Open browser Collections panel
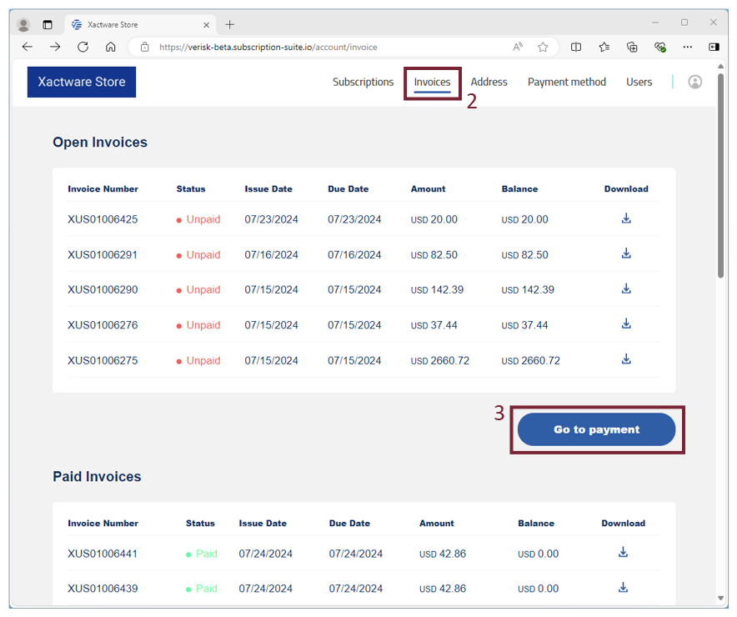The width and height of the screenshot is (737, 617). [x=632, y=48]
